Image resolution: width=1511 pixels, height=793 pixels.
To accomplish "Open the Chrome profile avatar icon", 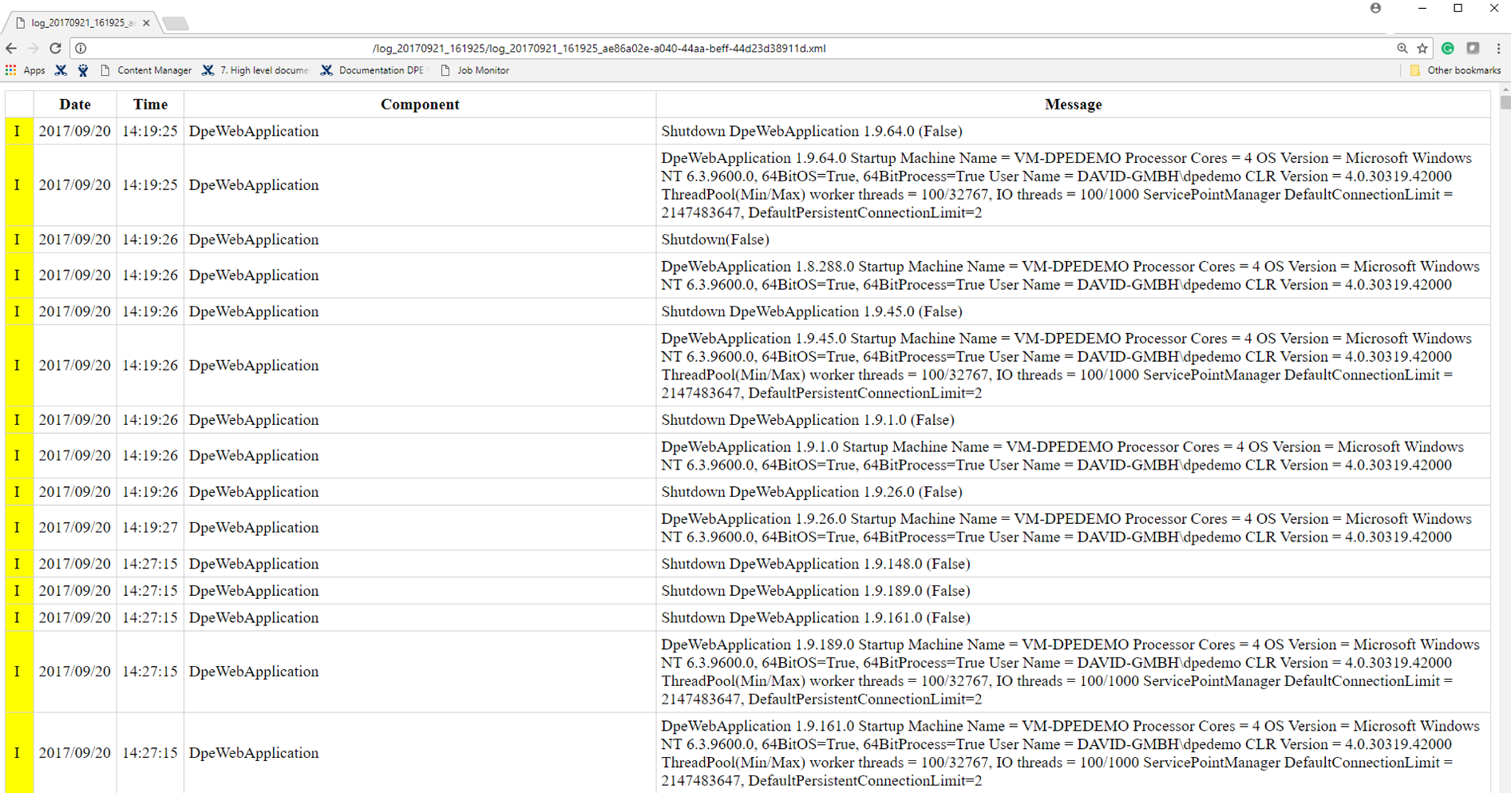I will pyautogui.click(x=1375, y=8).
